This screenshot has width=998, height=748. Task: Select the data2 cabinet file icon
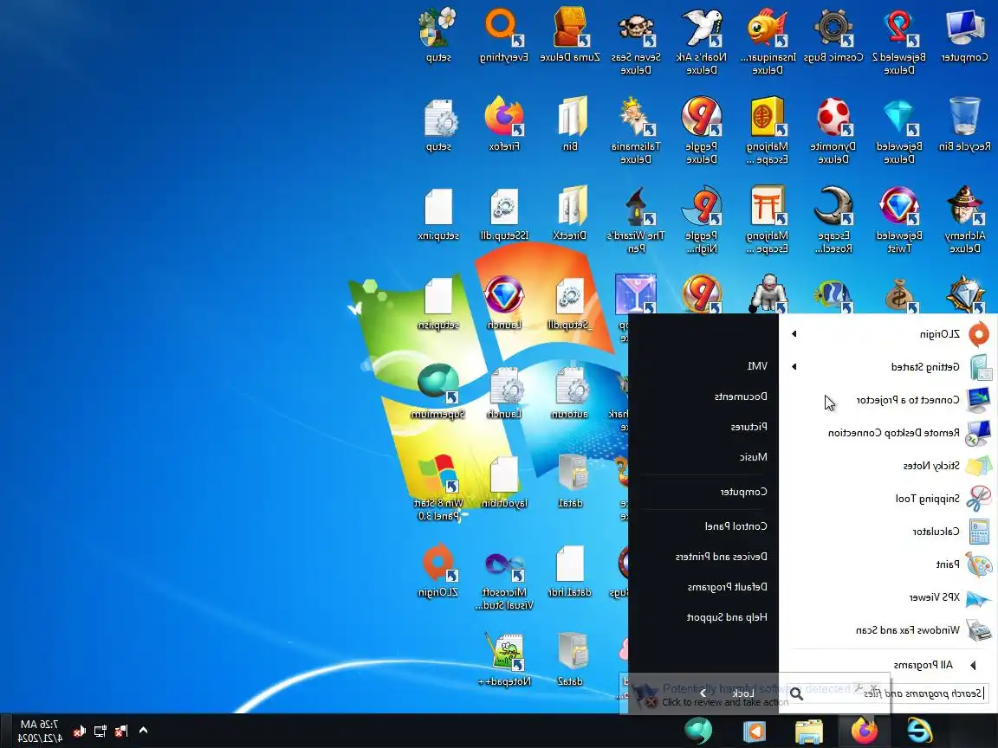570,659
